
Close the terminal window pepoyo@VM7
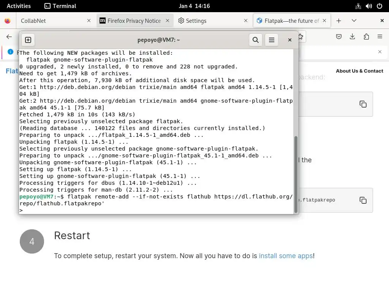click(x=289, y=40)
